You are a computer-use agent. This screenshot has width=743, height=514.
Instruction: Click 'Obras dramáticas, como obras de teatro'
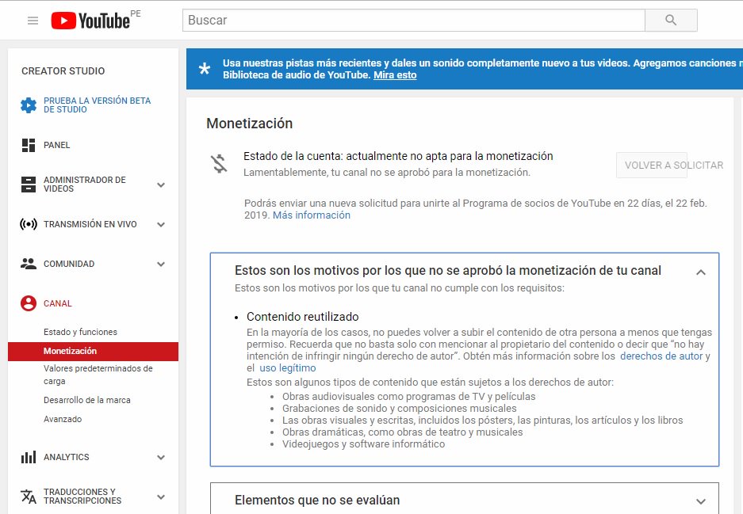click(x=402, y=432)
